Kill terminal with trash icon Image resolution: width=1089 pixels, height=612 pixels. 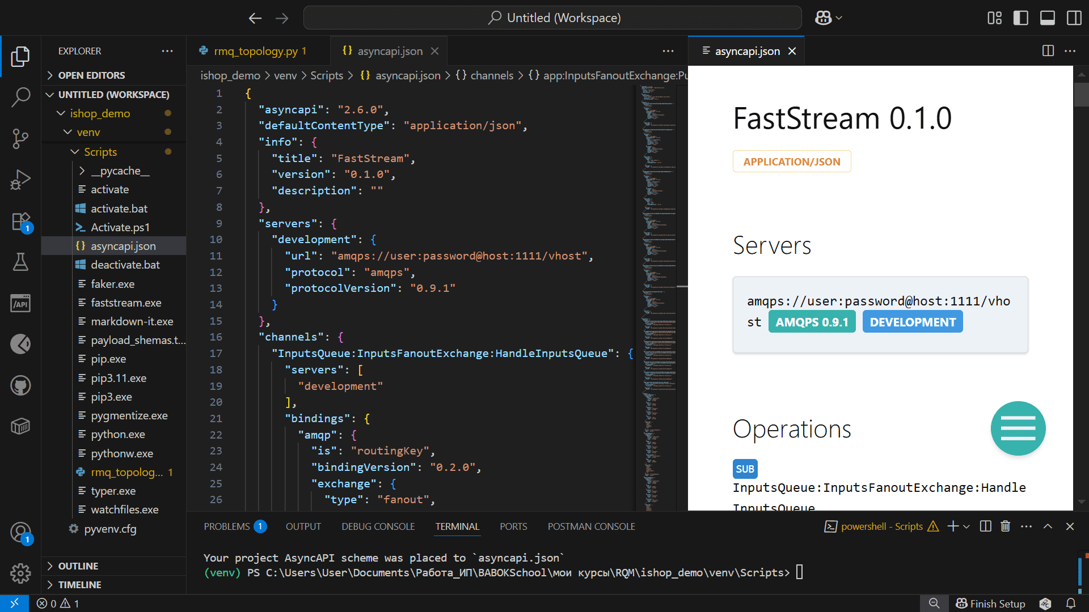1006,526
